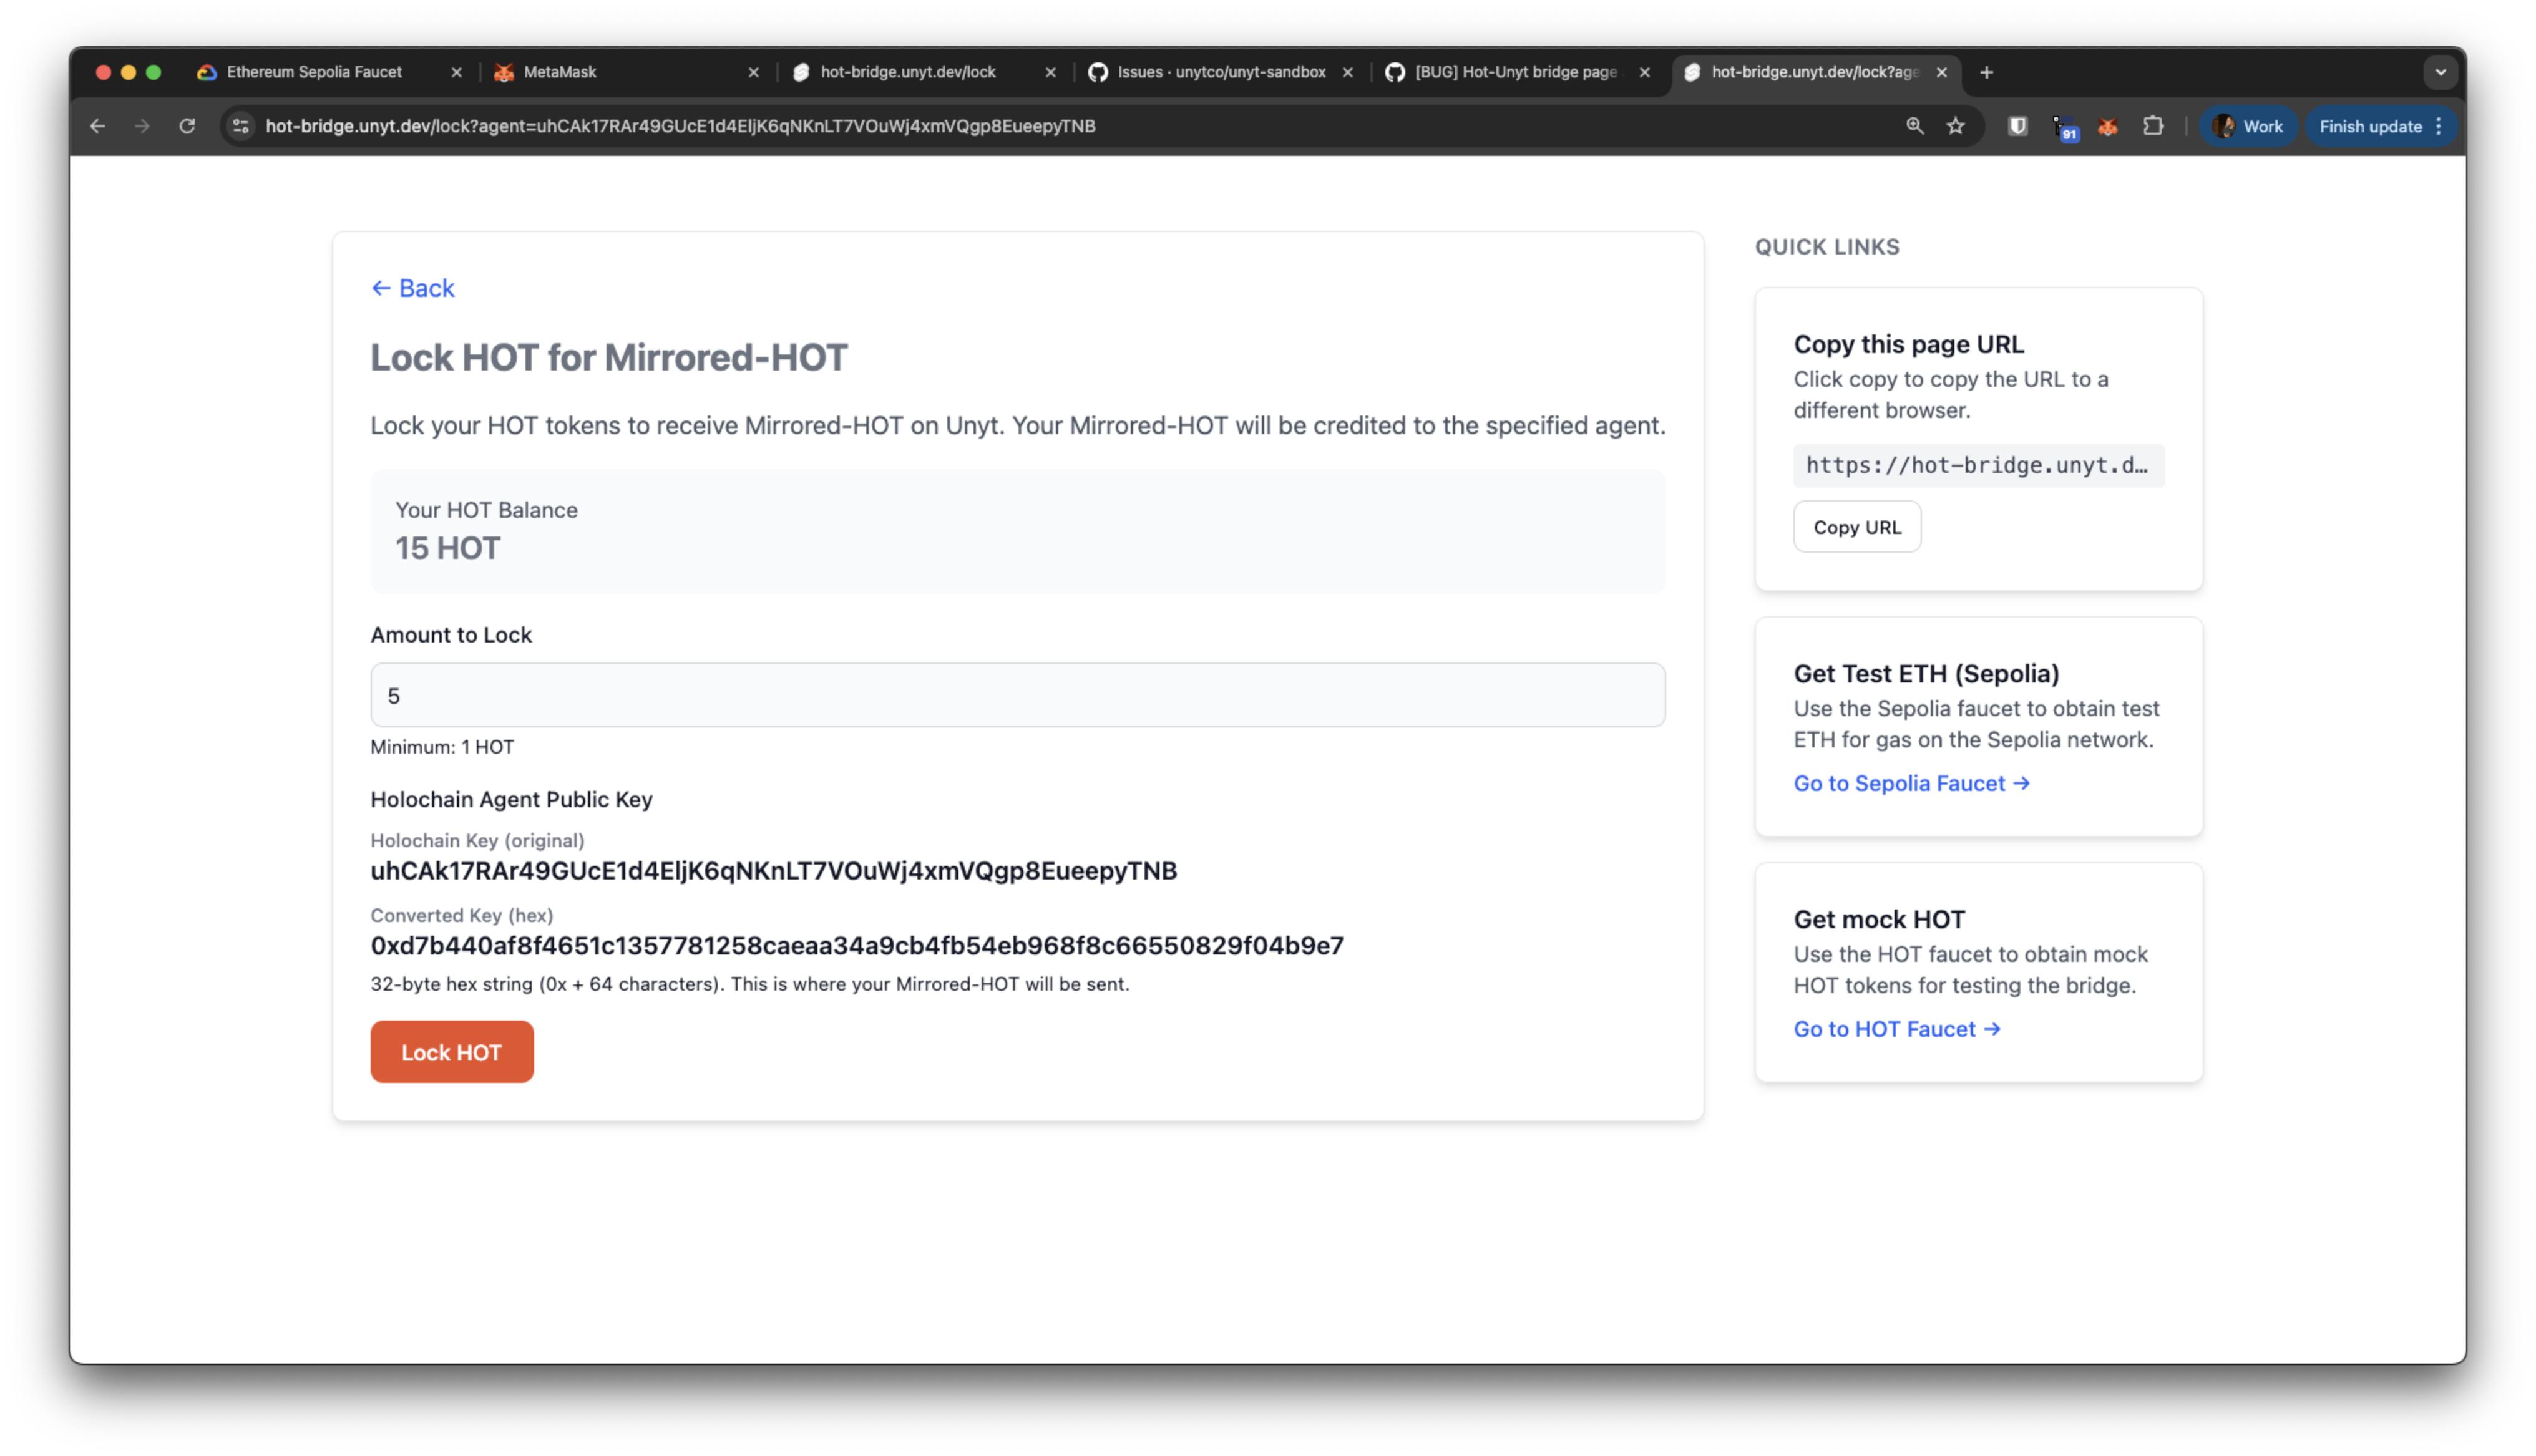
Task: Switch to Ethereum Sepolia Faucet tab
Action: (313, 72)
